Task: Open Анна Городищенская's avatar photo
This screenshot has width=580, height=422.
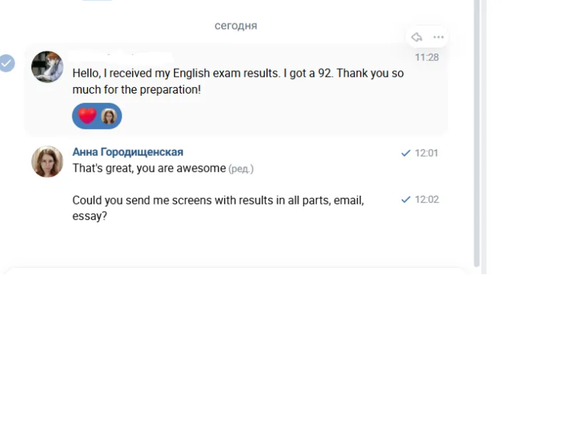Action: [x=47, y=162]
